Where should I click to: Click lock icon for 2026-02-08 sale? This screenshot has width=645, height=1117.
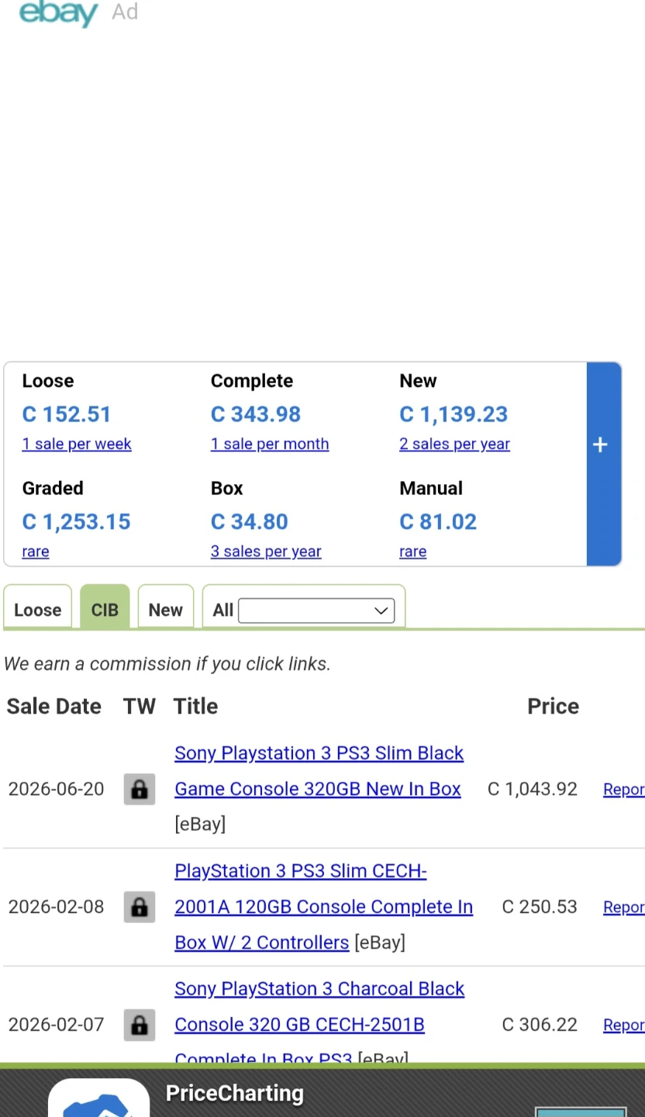coord(140,907)
